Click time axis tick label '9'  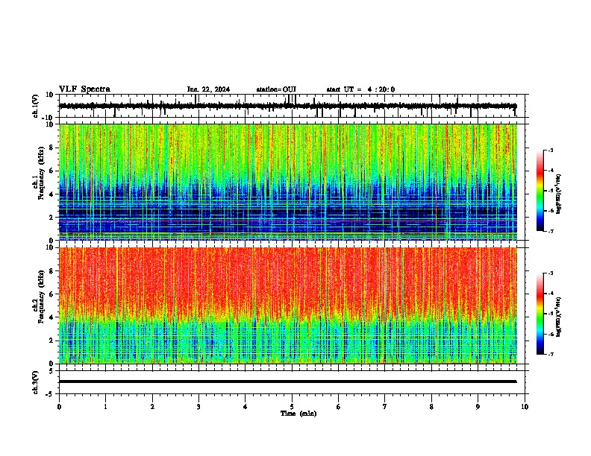click(478, 407)
